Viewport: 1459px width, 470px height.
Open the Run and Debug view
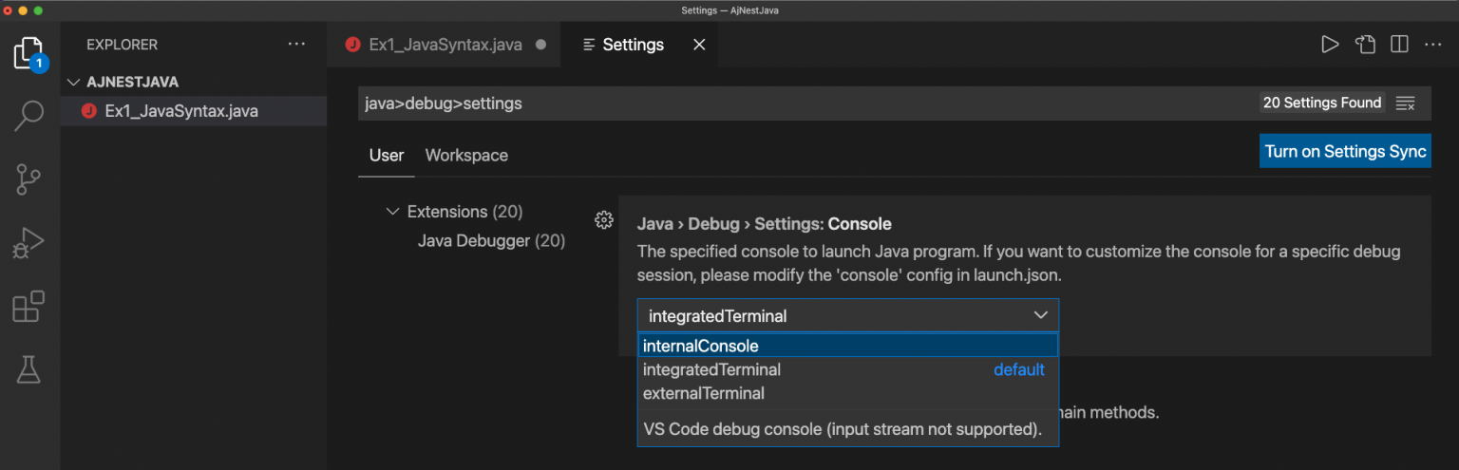click(x=28, y=243)
